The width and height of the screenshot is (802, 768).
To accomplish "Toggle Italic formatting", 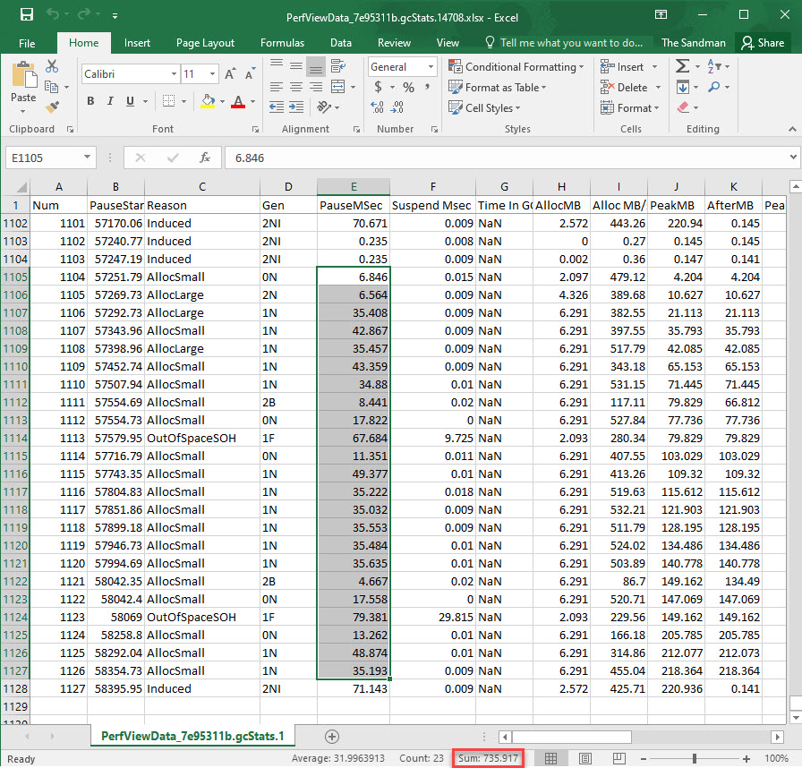I will [x=110, y=101].
